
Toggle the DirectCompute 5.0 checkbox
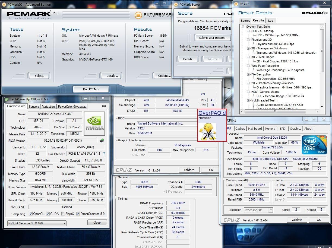click(78, 214)
